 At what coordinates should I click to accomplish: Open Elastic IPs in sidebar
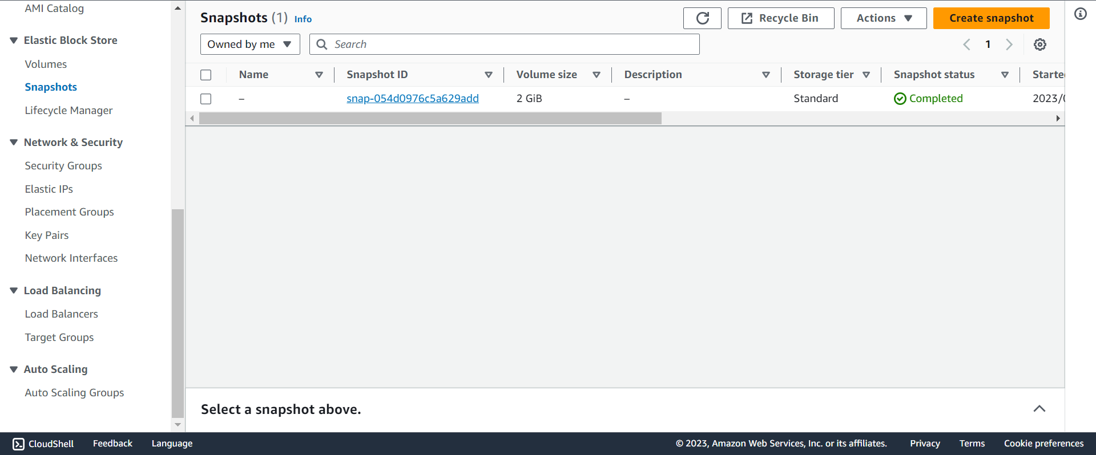49,189
